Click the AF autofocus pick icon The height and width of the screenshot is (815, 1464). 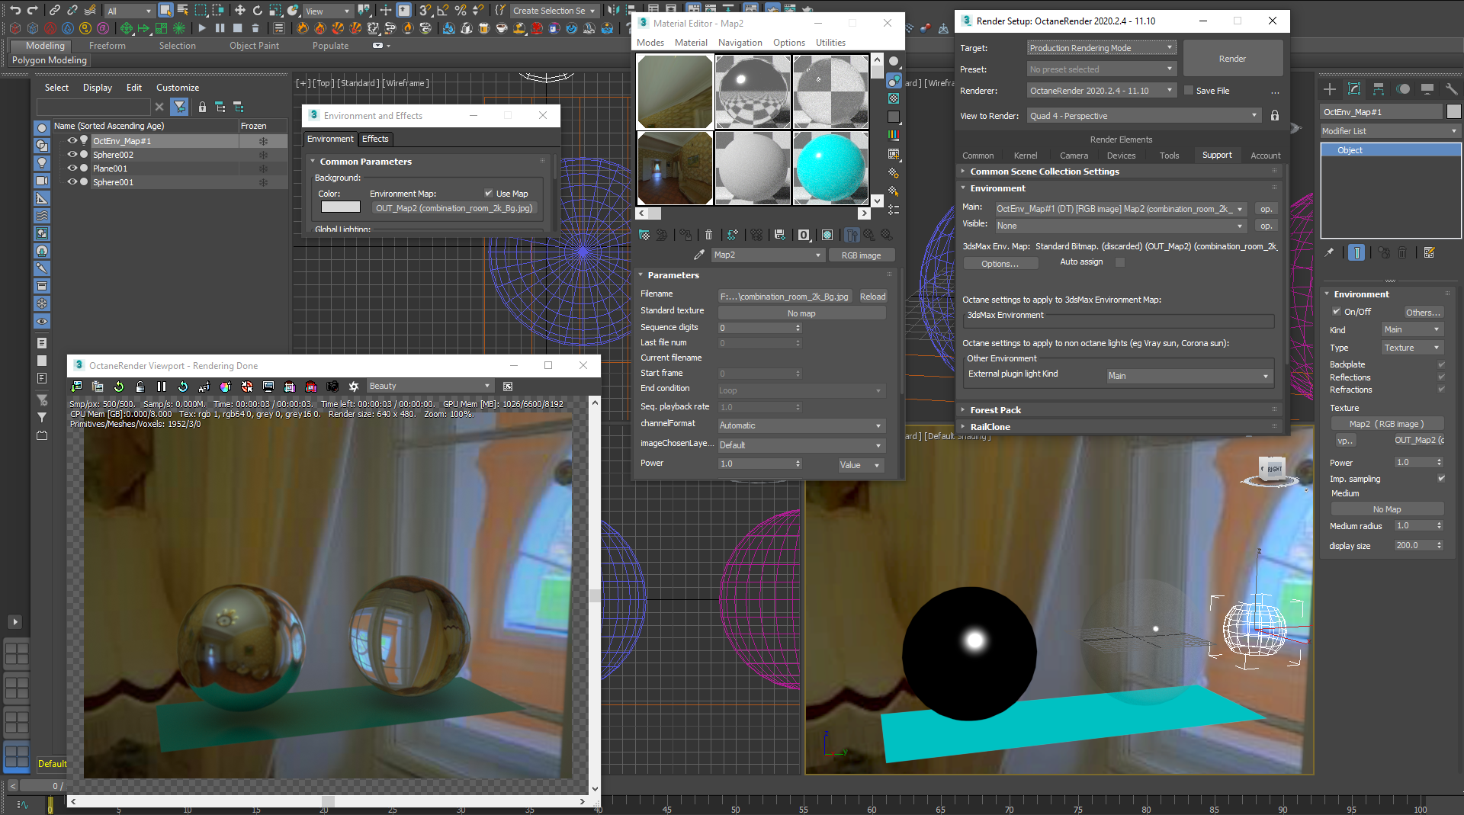tap(204, 387)
